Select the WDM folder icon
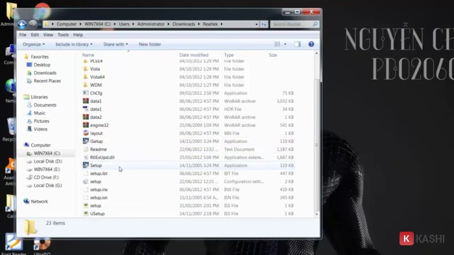The image size is (454, 255). [x=86, y=85]
